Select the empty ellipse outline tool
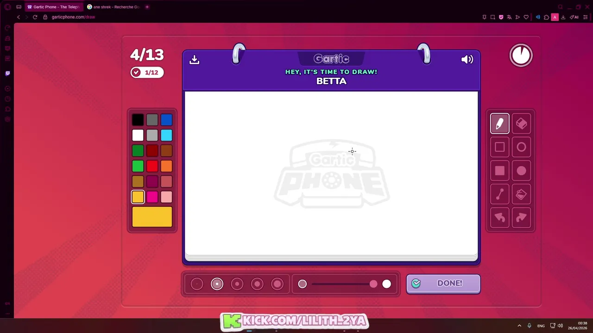 click(x=521, y=147)
